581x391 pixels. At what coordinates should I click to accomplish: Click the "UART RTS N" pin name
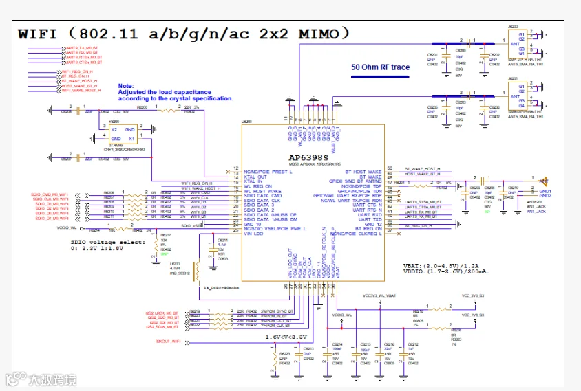tap(367, 210)
